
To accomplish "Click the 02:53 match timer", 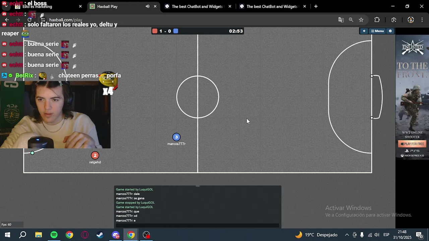I will point(236,31).
